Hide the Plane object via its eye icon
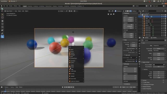This screenshot has width=167, height=94. pos(164,24)
